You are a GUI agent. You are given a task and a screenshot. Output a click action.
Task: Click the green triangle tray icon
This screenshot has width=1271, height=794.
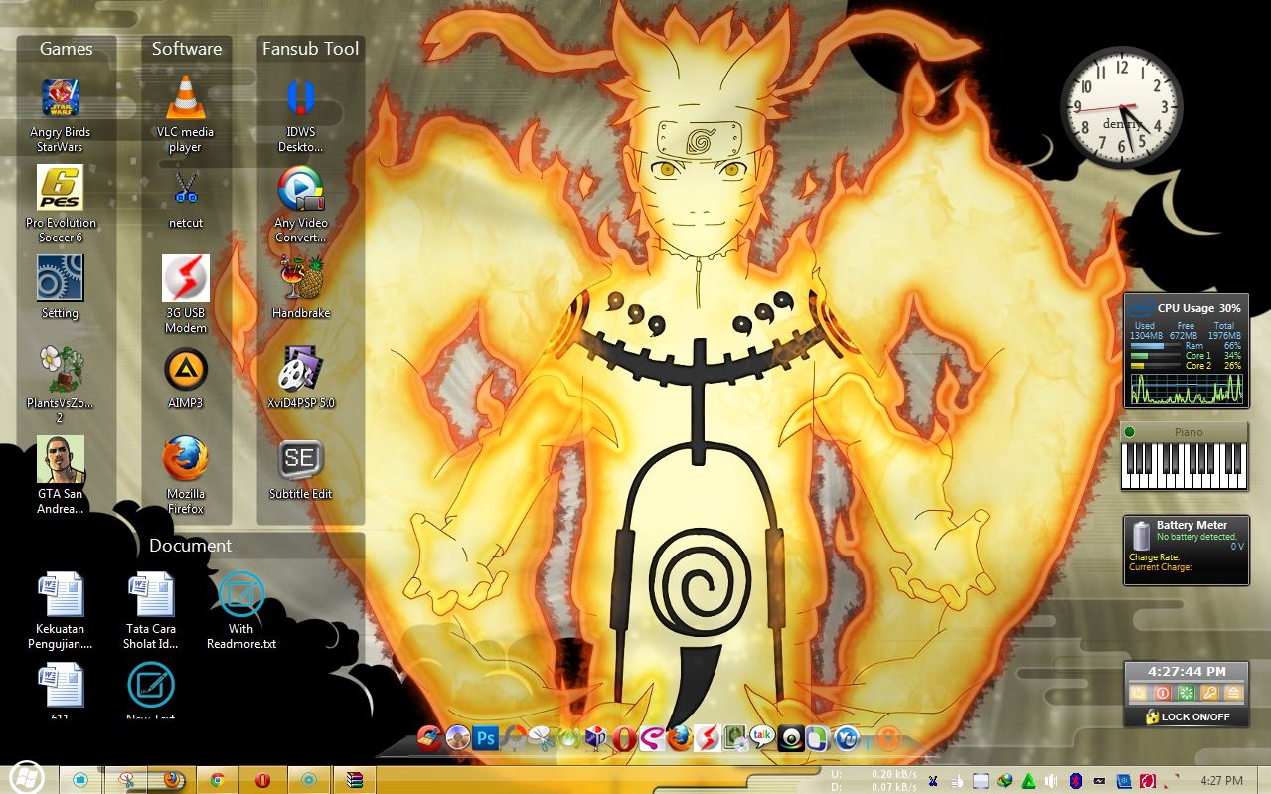click(x=1029, y=781)
